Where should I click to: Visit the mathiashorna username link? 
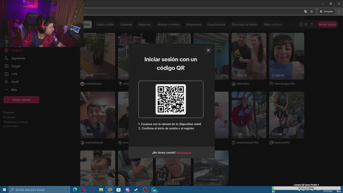94,143
